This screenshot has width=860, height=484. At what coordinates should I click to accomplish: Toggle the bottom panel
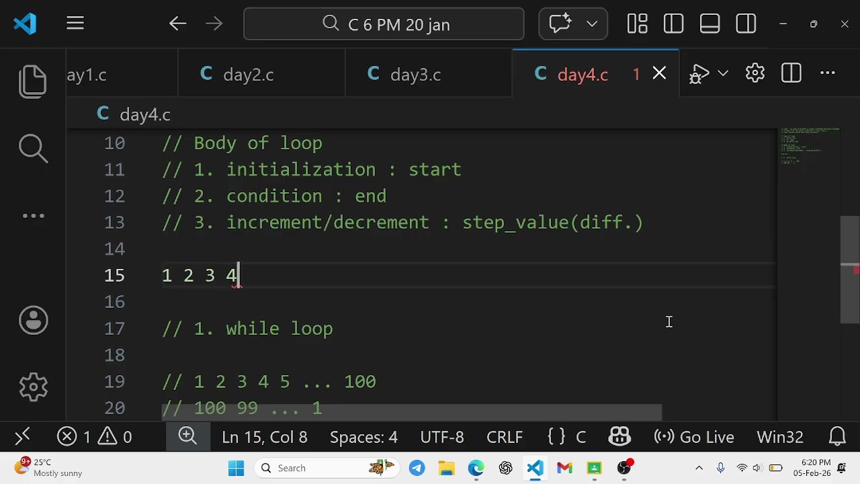[x=709, y=24]
